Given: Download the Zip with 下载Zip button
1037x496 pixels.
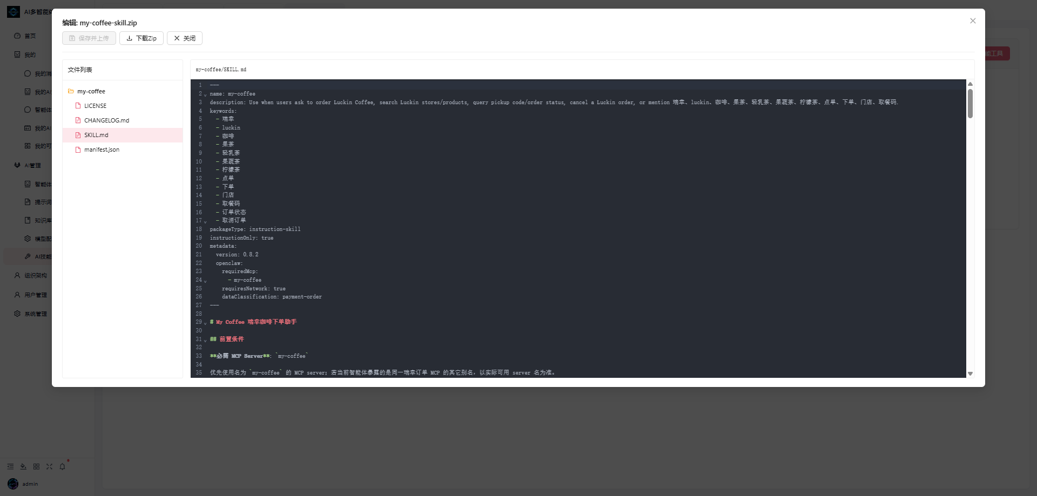Looking at the screenshot, I should coord(142,38).
